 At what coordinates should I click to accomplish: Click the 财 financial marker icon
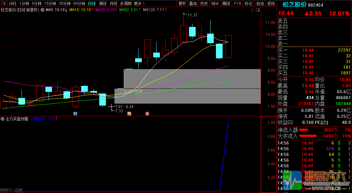tap(75, 113)
